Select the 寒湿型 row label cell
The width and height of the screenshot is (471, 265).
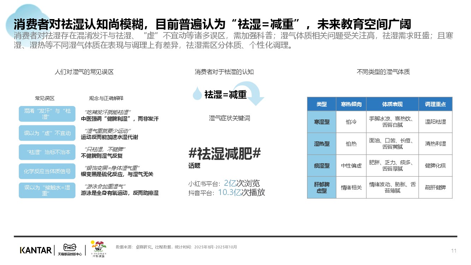[322, 122]
